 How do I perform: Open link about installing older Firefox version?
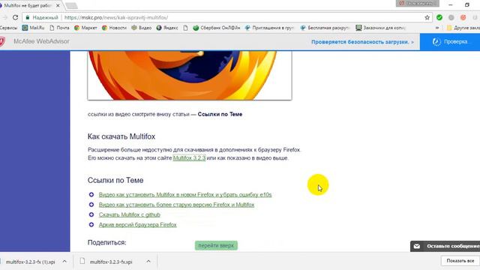pos(177,205)
